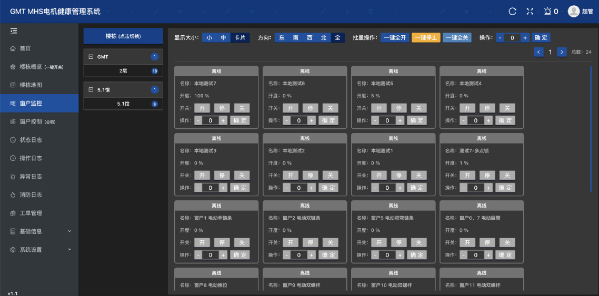Collapse the sidebar menu icon
This screenshot has width=599, height=296.
(x=14, y=31)
